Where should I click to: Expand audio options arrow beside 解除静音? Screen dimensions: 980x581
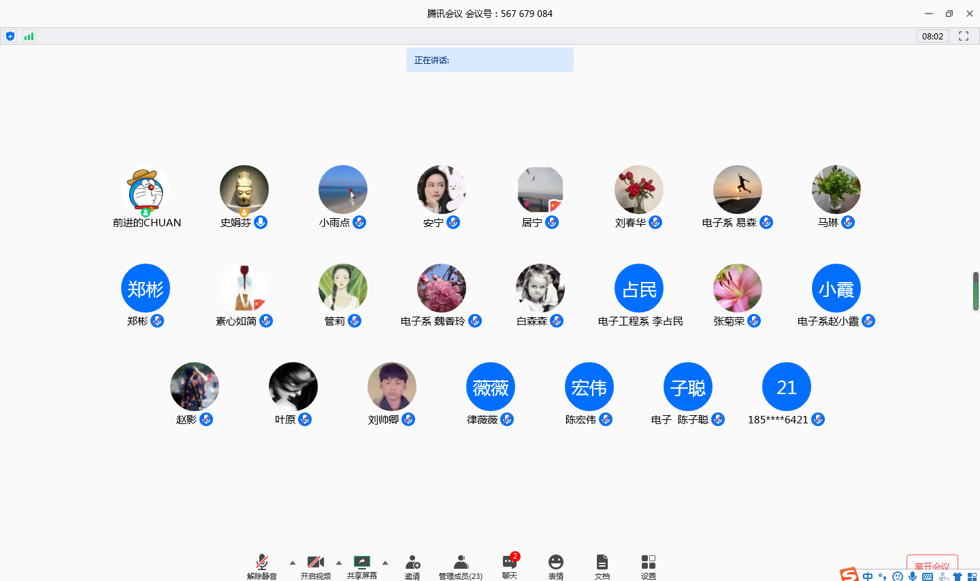tap(293, 563)
